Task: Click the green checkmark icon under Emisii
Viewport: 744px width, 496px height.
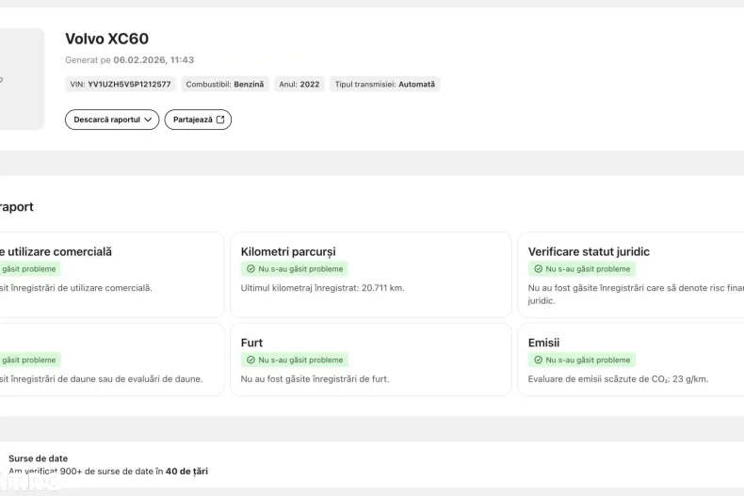Action: pyautogui.click(x=538, y=360)
